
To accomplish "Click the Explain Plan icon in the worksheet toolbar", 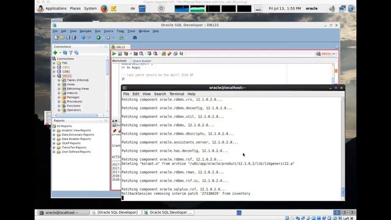I will click(126, 54).
